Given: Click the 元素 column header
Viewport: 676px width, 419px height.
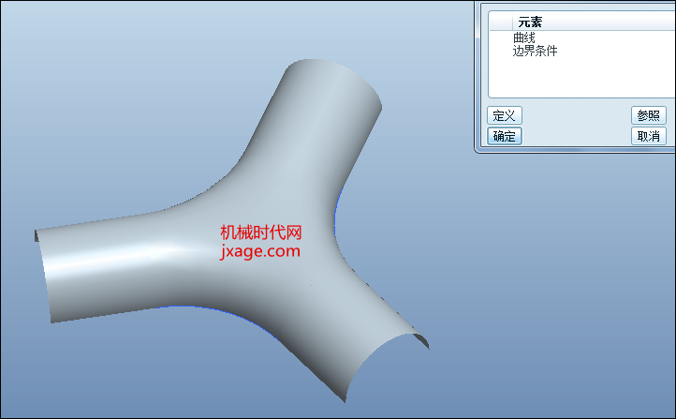Looking at the screenshot, I should (530, 22).
